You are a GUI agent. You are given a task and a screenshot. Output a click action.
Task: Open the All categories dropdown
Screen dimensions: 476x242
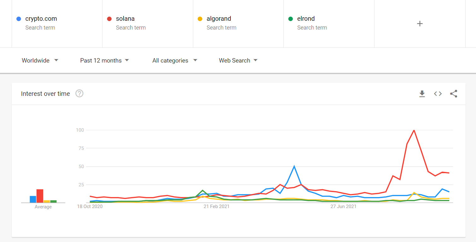[x=175, y=60]
